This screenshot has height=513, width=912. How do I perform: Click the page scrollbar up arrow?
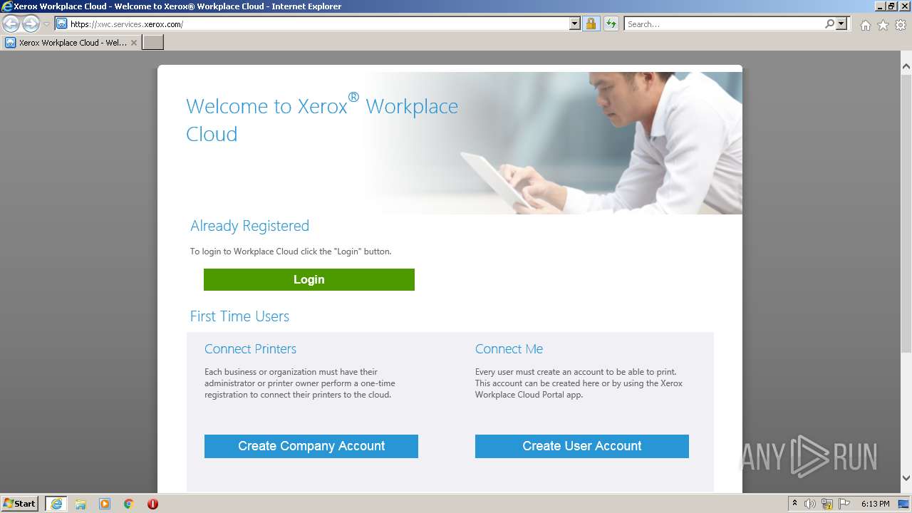point(906,66)
